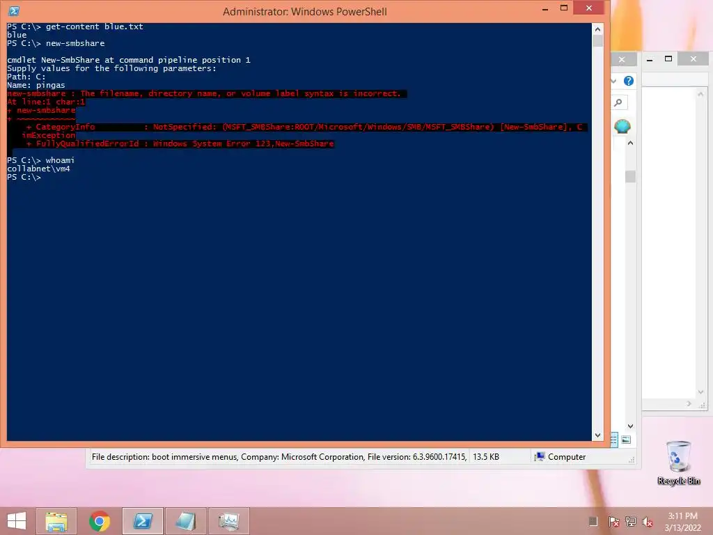The image size is (713, 535).
Task: Close the PowerShell window
Action: pyautogui.click(x=589, y=8)
